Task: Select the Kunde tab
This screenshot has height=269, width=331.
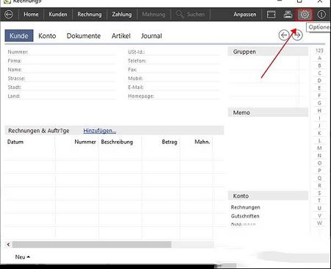Action: click(x=19, y=36)
